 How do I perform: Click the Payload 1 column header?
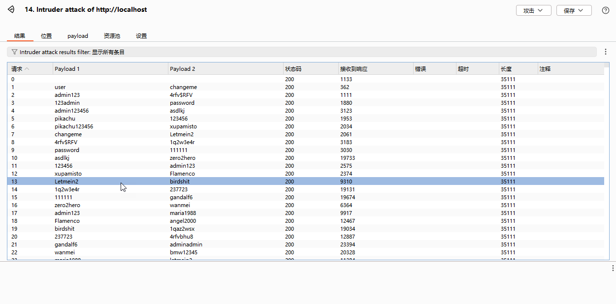tap(67, 69)
